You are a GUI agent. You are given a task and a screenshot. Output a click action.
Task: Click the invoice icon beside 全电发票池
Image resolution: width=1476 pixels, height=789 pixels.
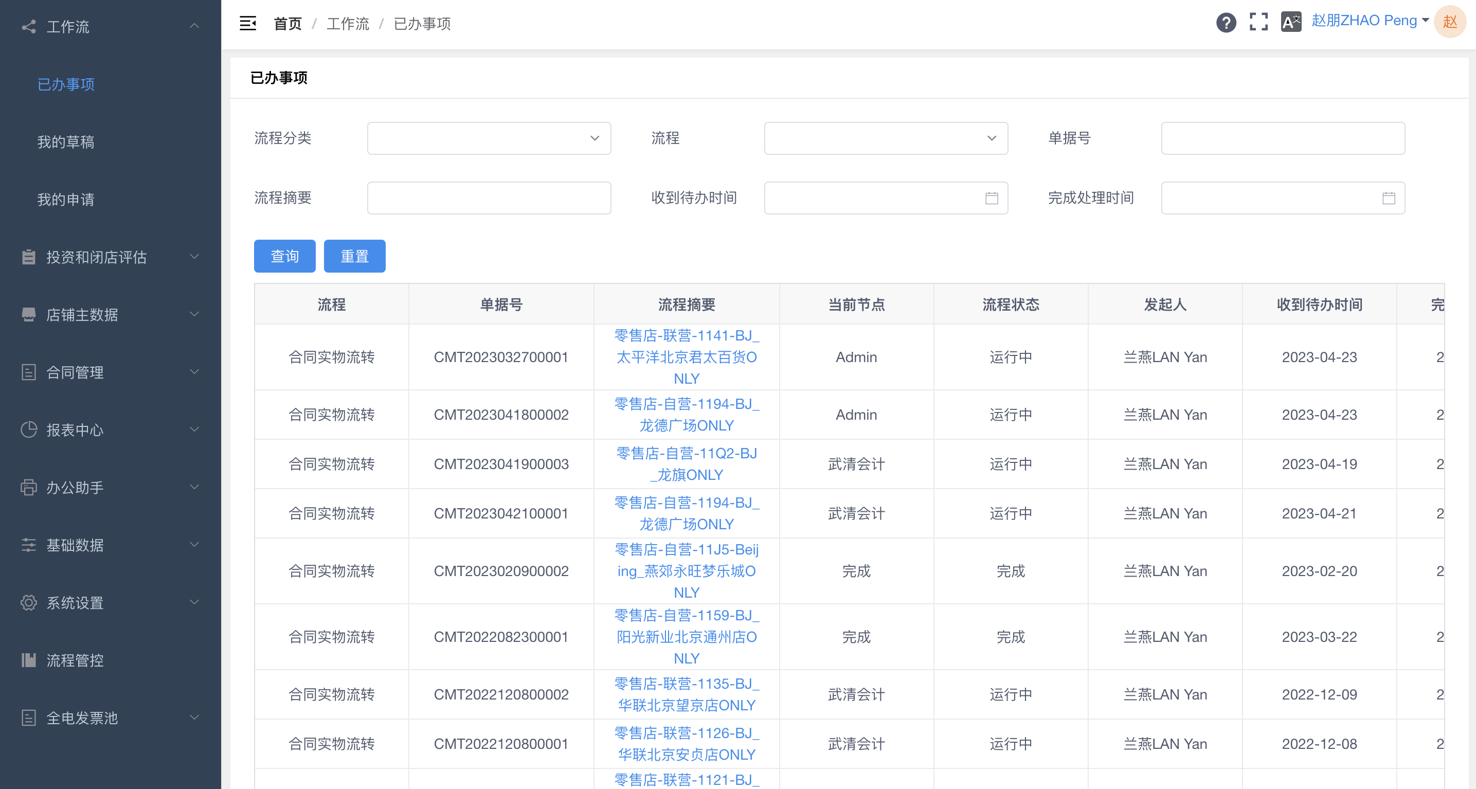click(29, 718)
